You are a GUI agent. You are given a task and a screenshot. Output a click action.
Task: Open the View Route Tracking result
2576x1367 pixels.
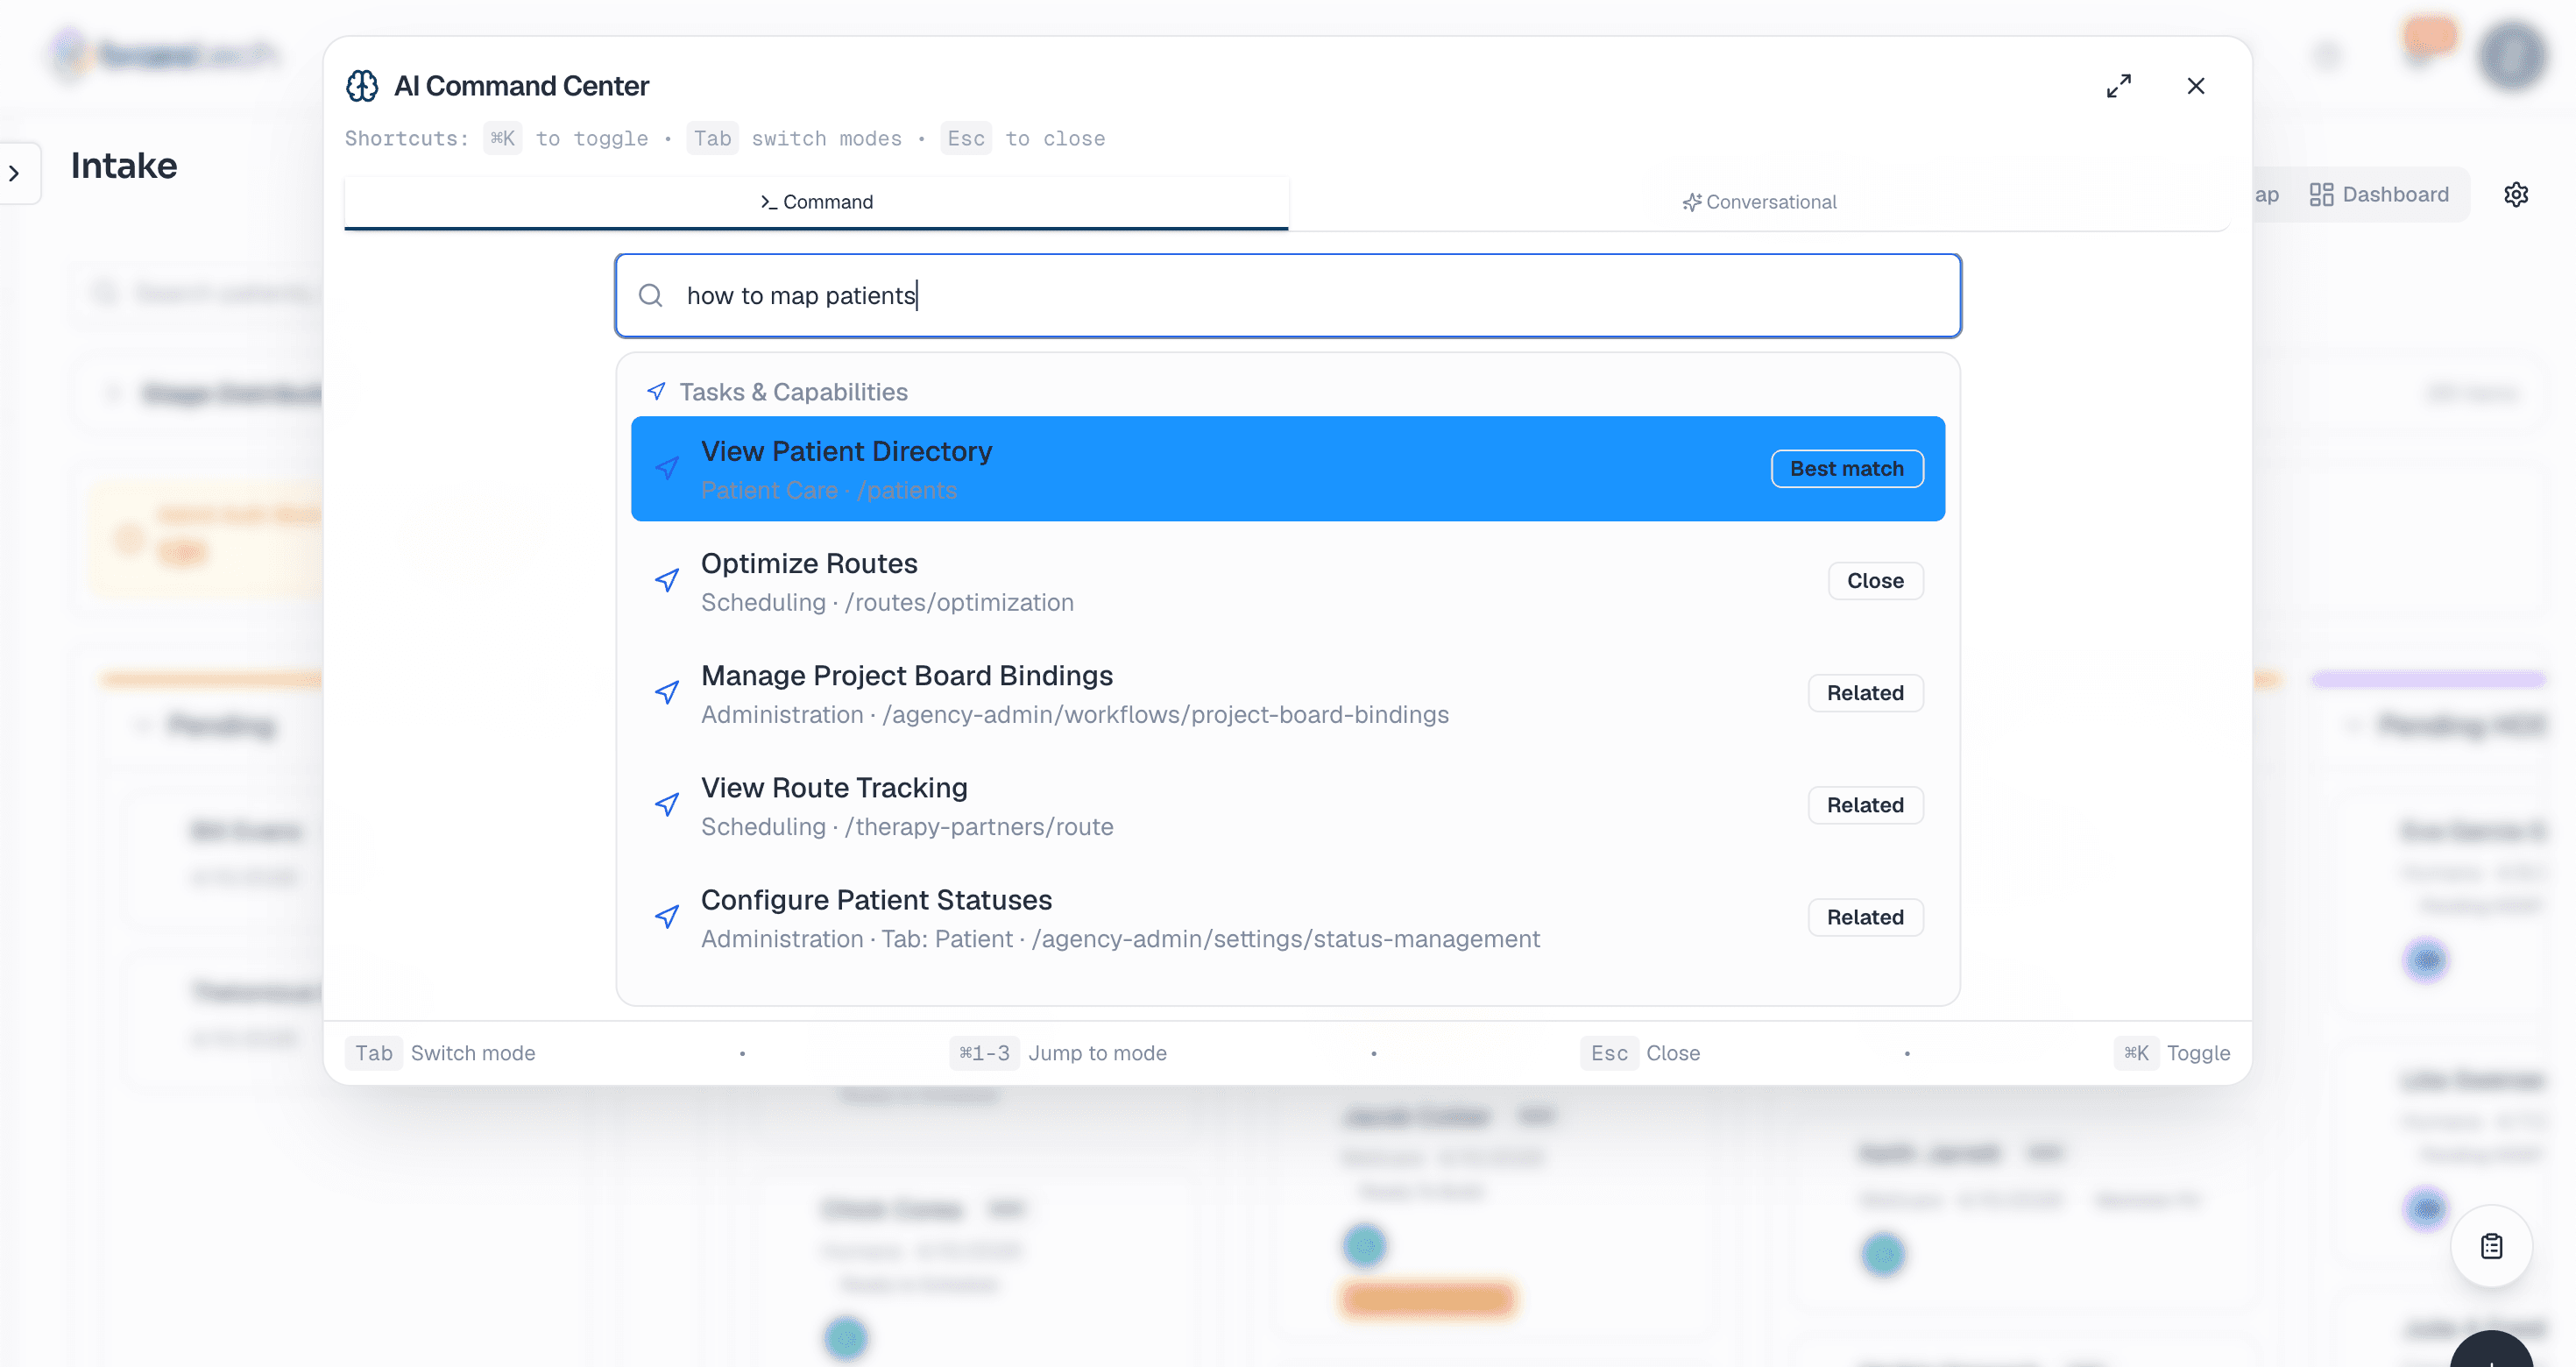click(x=1288, y=805)
